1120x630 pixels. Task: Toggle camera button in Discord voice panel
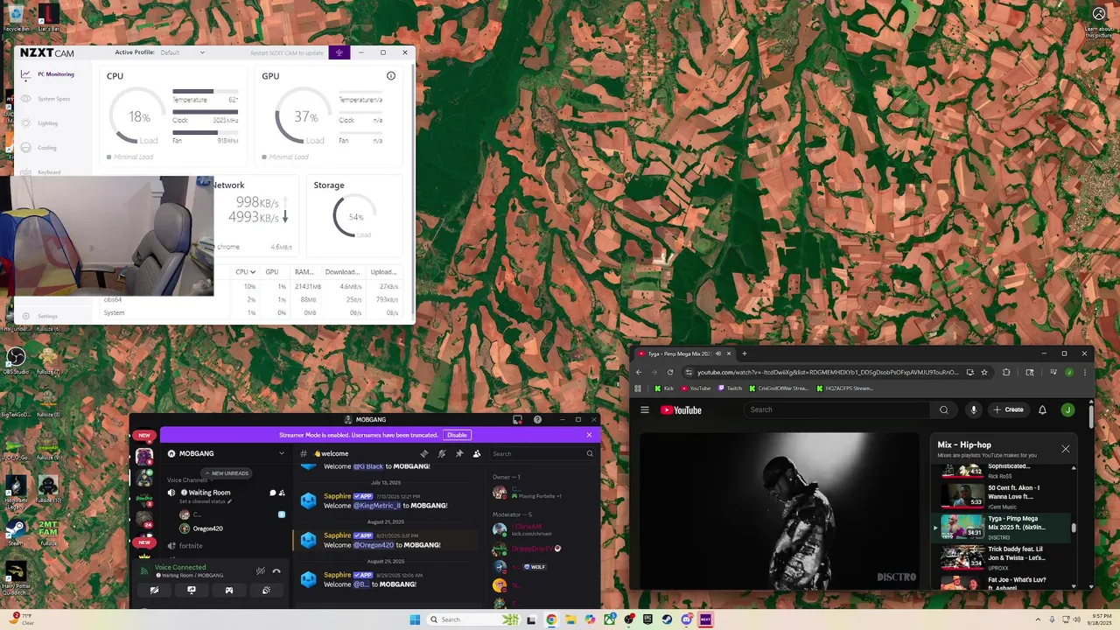pos(154,590)
